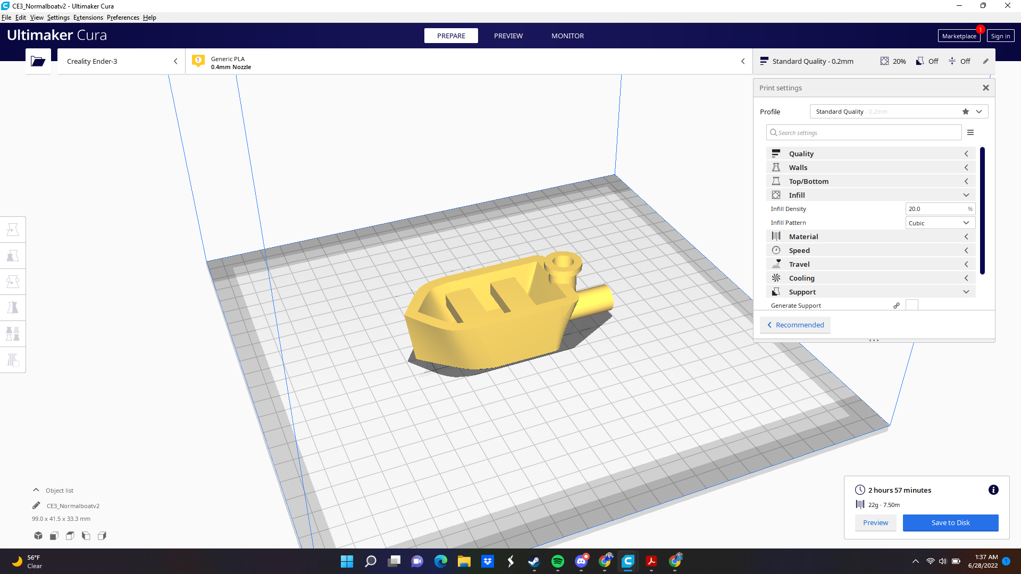Open settings visibility hamburger menu
The image size is (1021, 574).
970,132
